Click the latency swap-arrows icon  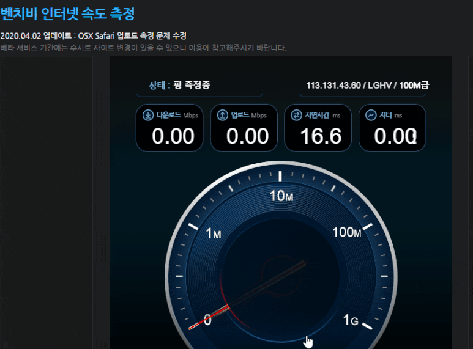tap(296, 115)
